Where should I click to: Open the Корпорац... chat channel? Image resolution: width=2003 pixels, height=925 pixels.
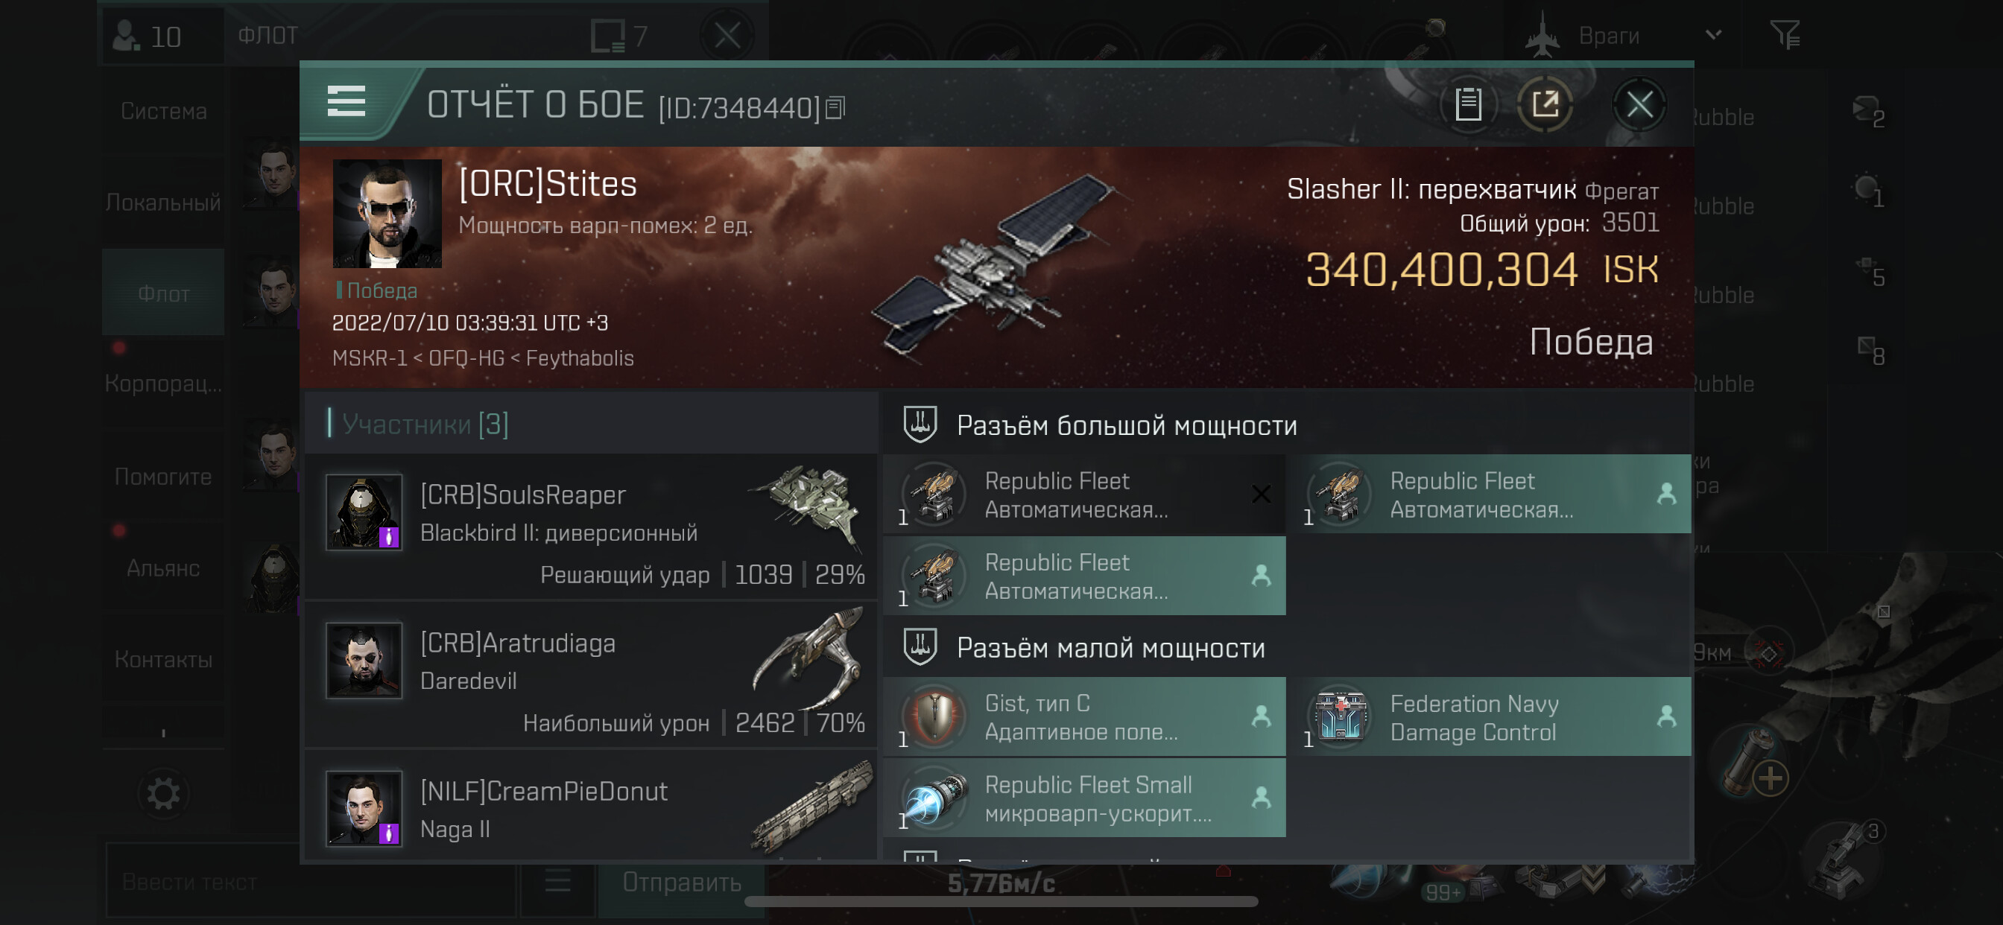click(x=163, y=384)
